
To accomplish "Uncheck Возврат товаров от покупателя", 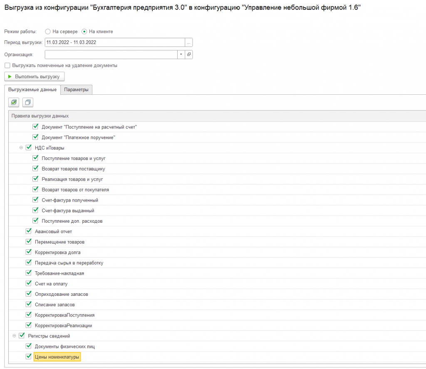I will (35, 189).
